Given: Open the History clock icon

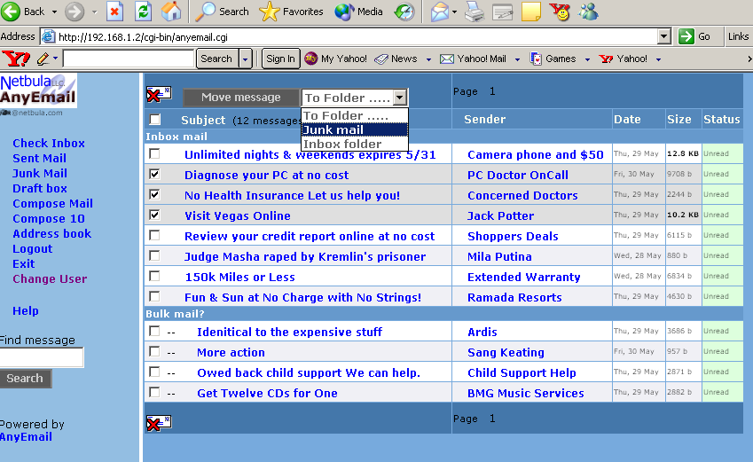Looking at the screenshot, I should click(404, 11).
